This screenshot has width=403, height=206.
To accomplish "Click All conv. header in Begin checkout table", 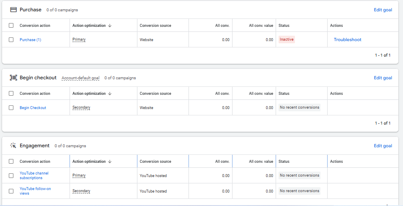I will point(222,94).
